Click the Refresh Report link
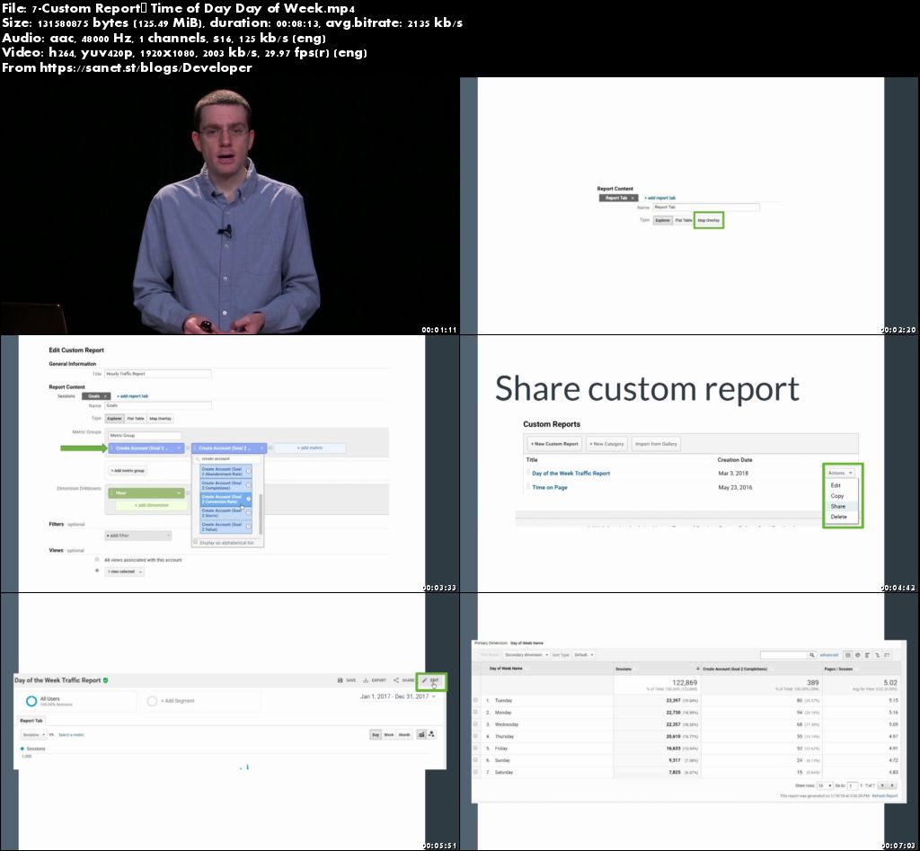Viewport: 920px width, 851px height. (885, 796)
